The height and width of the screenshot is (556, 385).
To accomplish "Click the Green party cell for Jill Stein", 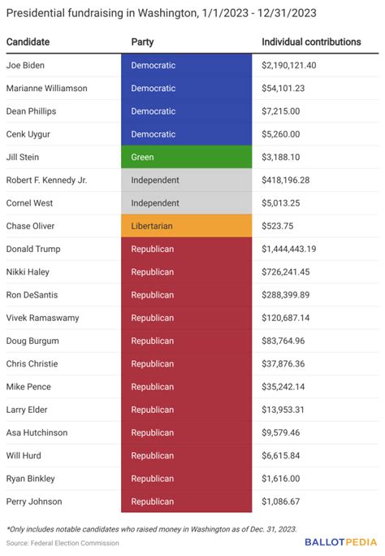I will (x=186, y=157).
